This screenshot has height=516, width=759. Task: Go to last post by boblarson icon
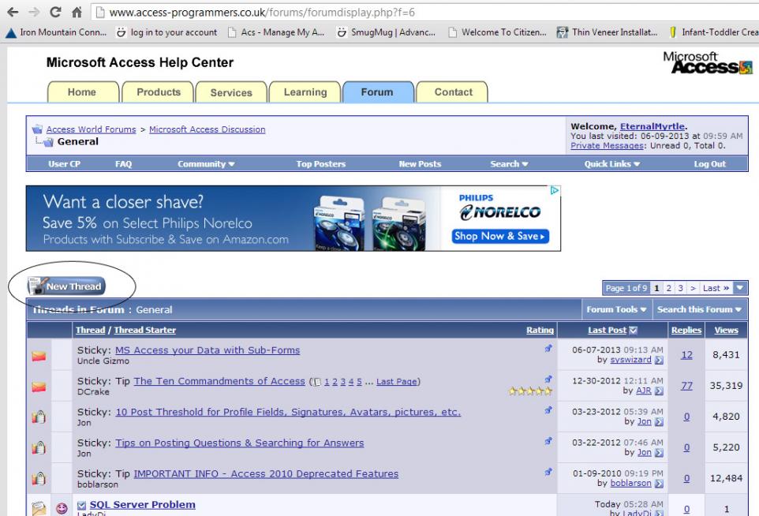(659, 484)
